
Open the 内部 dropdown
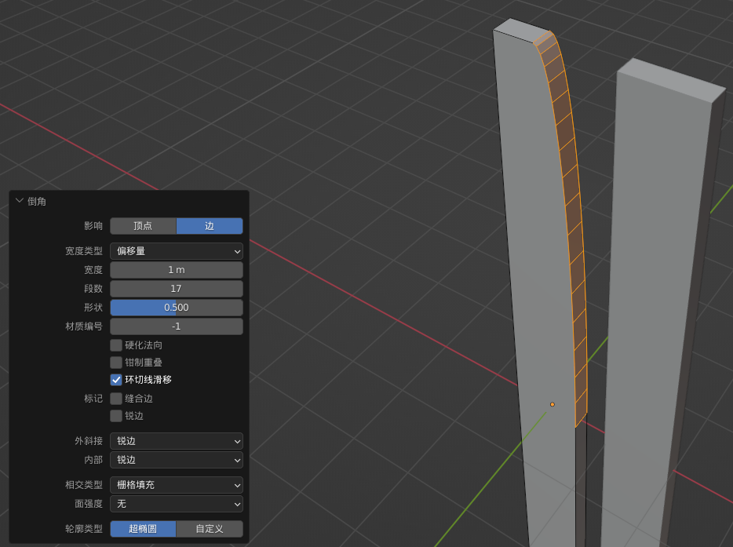point(177,460)
